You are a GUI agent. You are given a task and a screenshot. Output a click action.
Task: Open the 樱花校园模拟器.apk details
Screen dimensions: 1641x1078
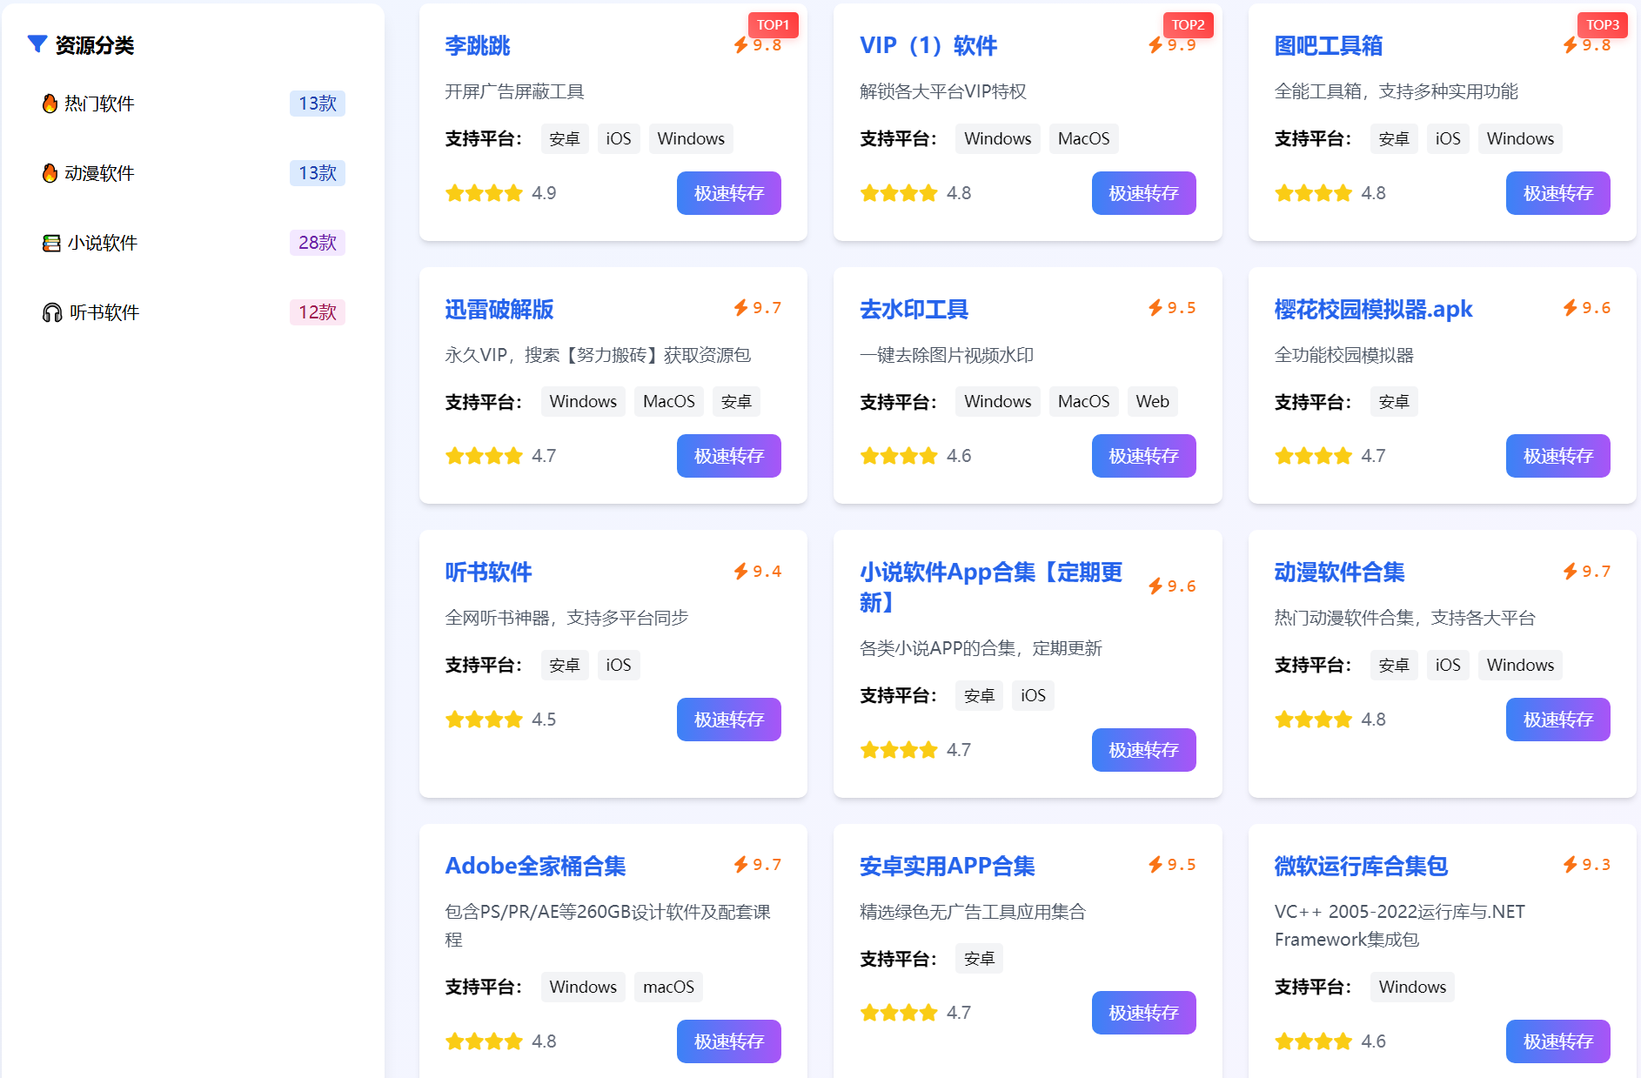click(1373, 309)
